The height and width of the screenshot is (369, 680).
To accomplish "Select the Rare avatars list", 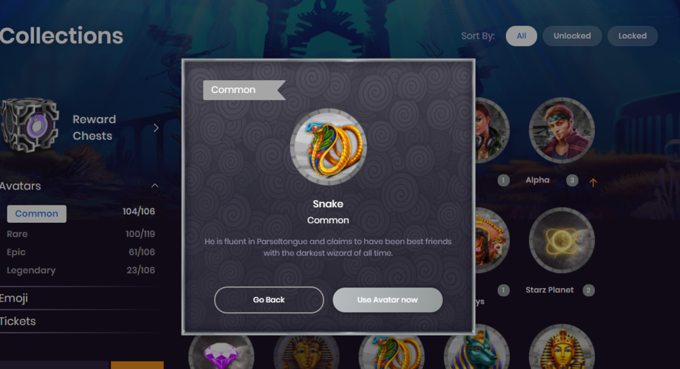I will click(x=81, y=234).
